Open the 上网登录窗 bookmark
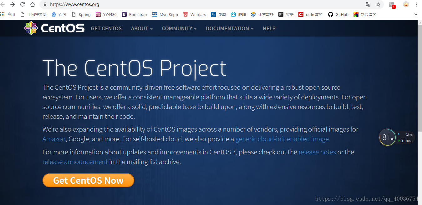422x205 pixels. (33, 14)
